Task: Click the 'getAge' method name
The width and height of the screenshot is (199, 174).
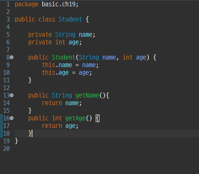Action: 75,118
